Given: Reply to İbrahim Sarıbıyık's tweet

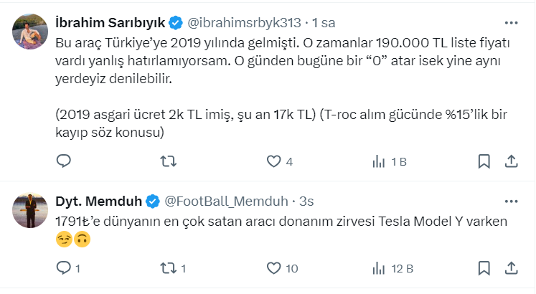Looking at the screenshot, I should click(62, 162).
